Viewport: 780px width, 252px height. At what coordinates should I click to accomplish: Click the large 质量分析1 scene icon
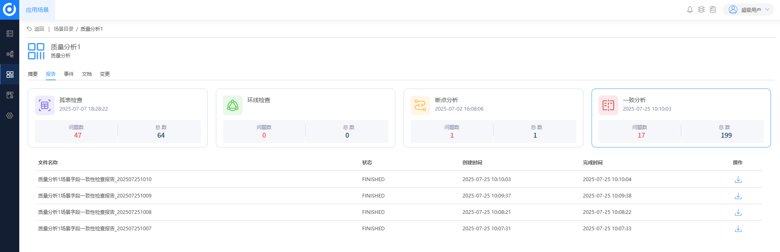pos(36,51)
